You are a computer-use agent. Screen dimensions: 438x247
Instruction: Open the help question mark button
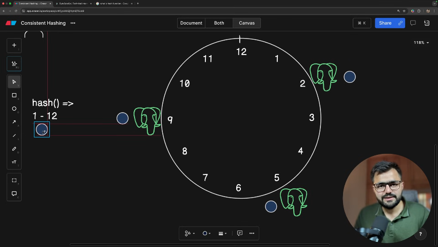421,234
